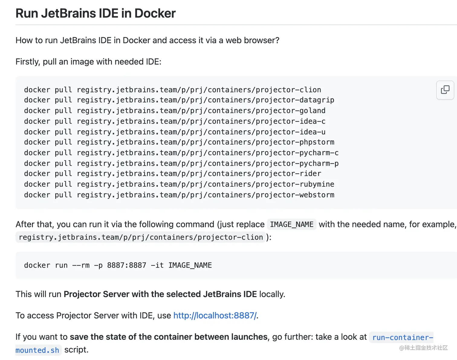Open the http://localhost:8887/ link
The width and height of the screenshot is (457, 360).
pos(215,316)
